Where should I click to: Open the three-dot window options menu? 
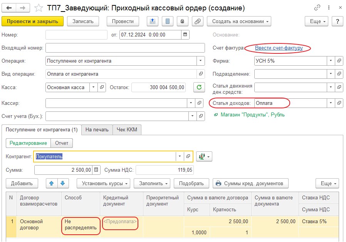click(329, 8)
